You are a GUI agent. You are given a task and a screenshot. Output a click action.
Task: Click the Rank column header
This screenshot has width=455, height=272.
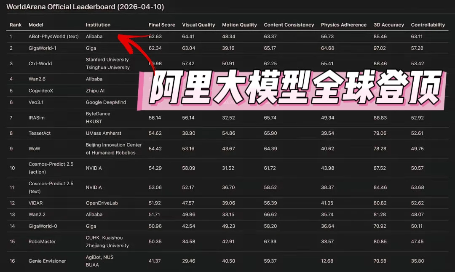(x=16, y=25)
